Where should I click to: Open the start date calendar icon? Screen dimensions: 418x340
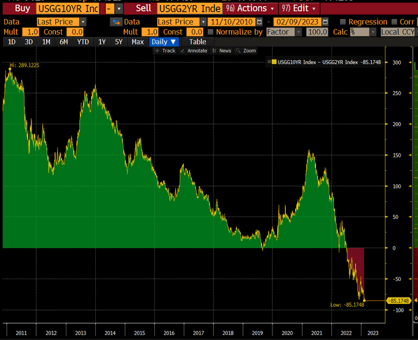coord(259,22)
